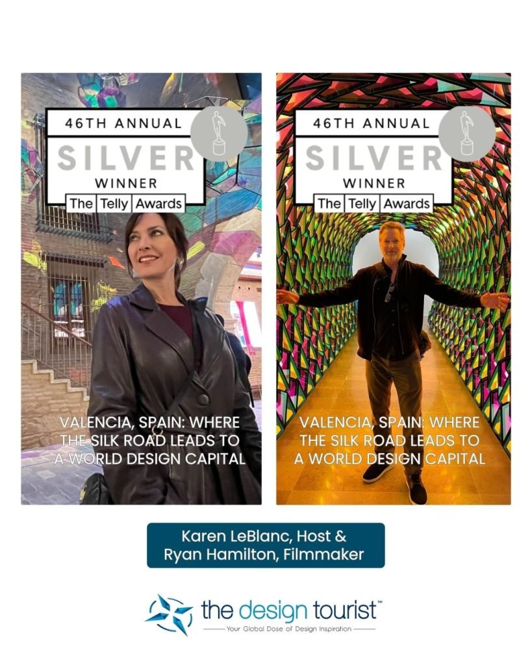Click the 'The' box on right poster
The width and height of the screenshot is (532, 665).
pyautogui.click(x=329, y=204)
